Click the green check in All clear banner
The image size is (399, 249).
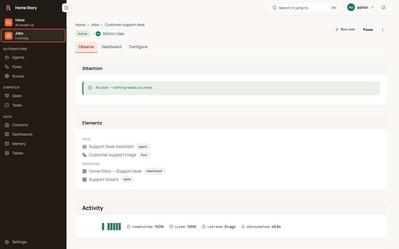90,88
